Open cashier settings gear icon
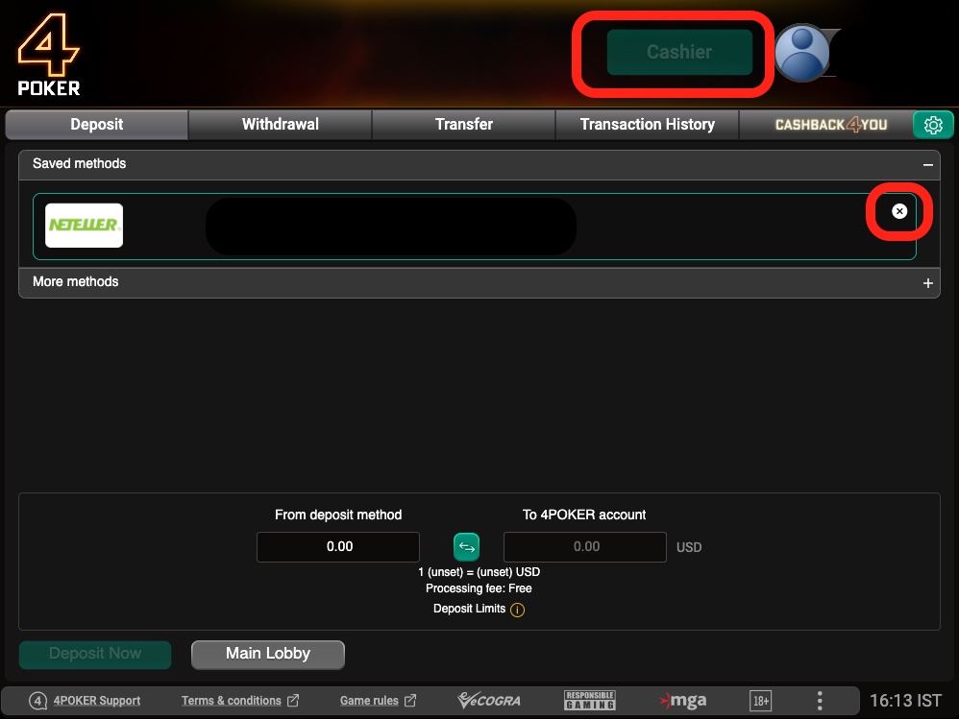This screenshot has height=719, width=959. coord(932,125)
